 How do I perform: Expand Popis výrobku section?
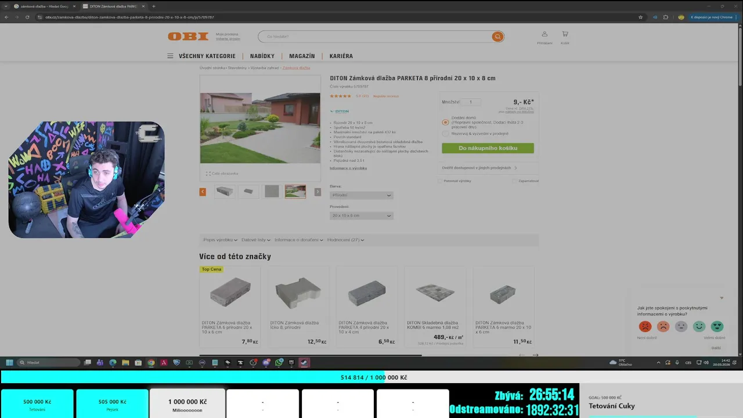[220, 240]
